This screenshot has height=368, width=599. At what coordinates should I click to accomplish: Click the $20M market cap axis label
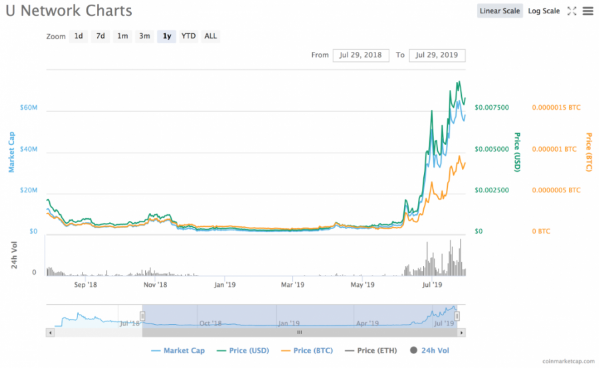tap(29, 190)
